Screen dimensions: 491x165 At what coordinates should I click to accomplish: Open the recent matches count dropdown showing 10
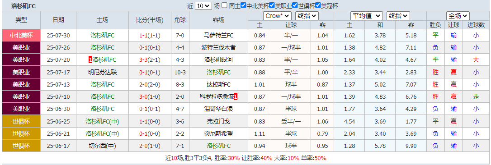click(x=203, y=5)
